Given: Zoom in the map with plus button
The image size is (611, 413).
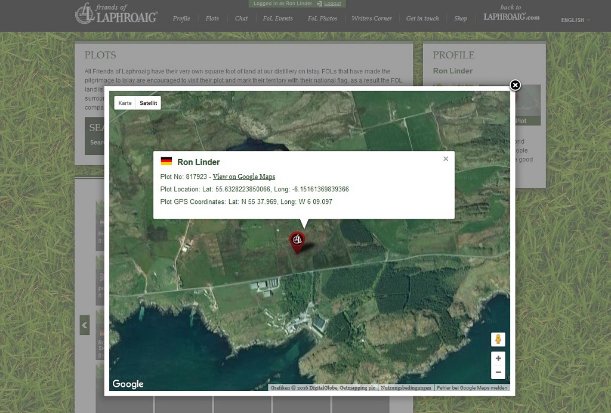Looking at the screenshot, I should [498, 359].
